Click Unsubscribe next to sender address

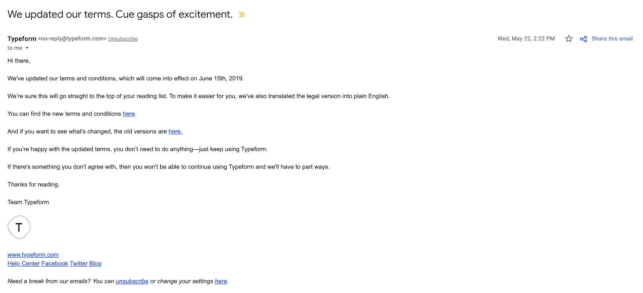(x=123, y=39)
